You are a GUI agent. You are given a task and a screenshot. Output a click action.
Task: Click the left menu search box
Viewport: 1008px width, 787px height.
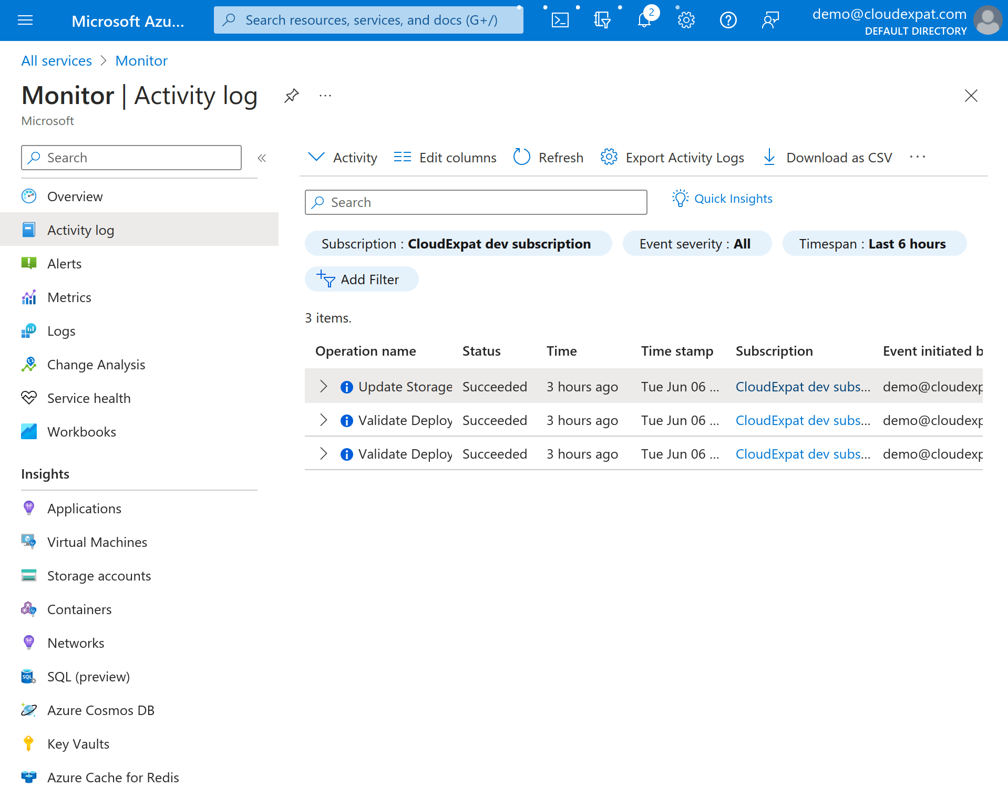click(x=131, y=158)
